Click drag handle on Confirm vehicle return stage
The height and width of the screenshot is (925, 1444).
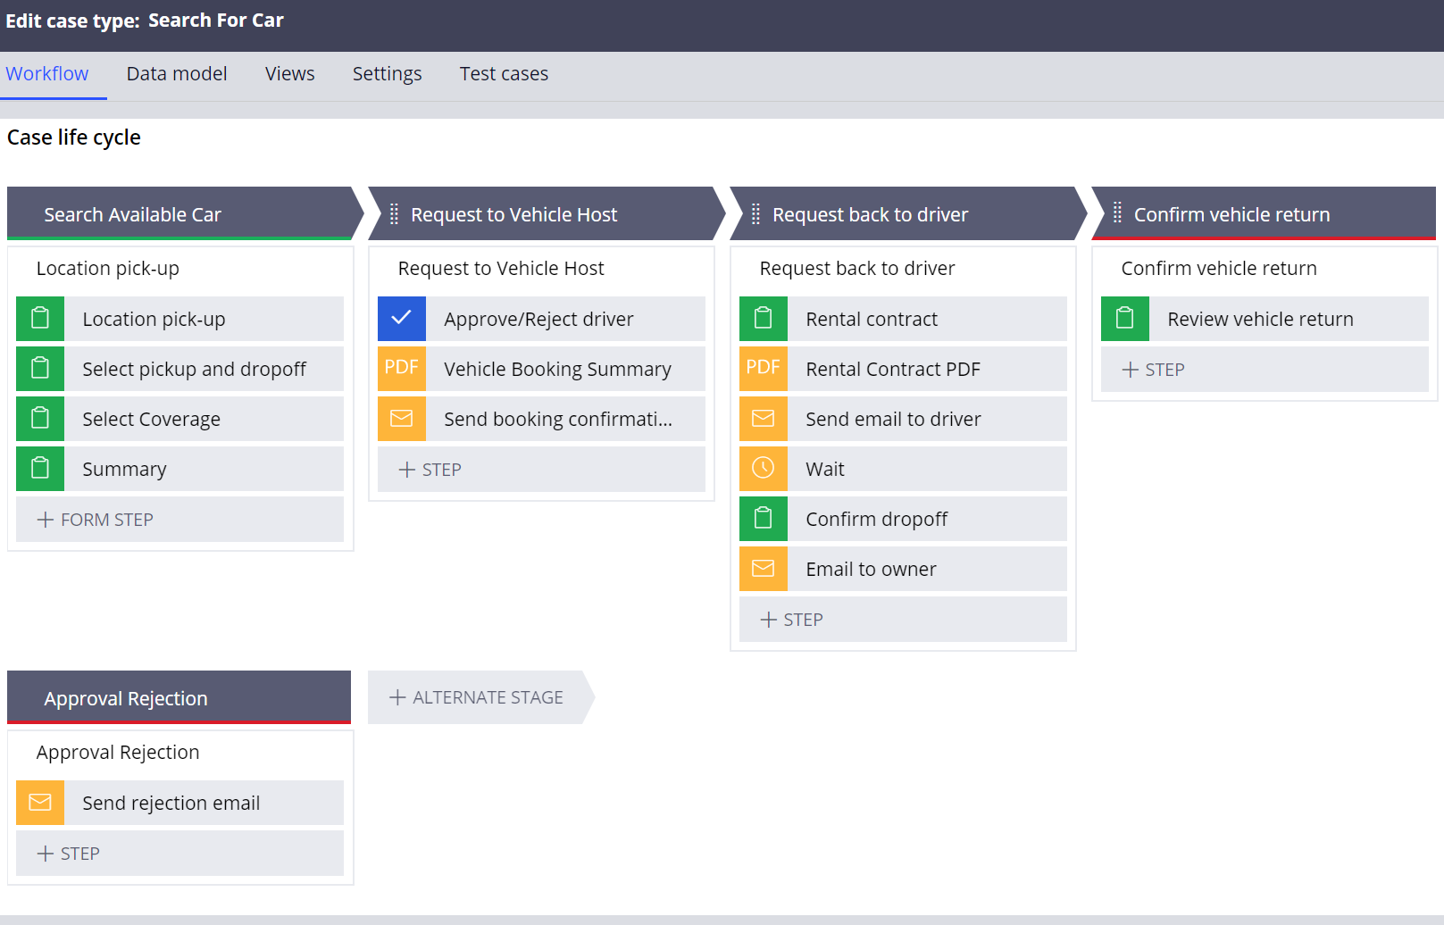[x=1117, y=212]
